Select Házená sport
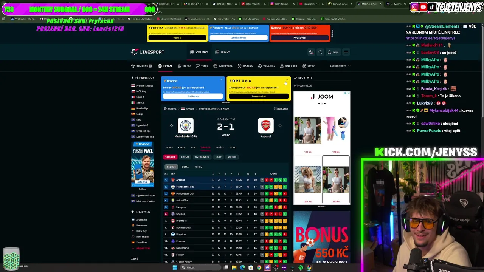 coord(245,66)
